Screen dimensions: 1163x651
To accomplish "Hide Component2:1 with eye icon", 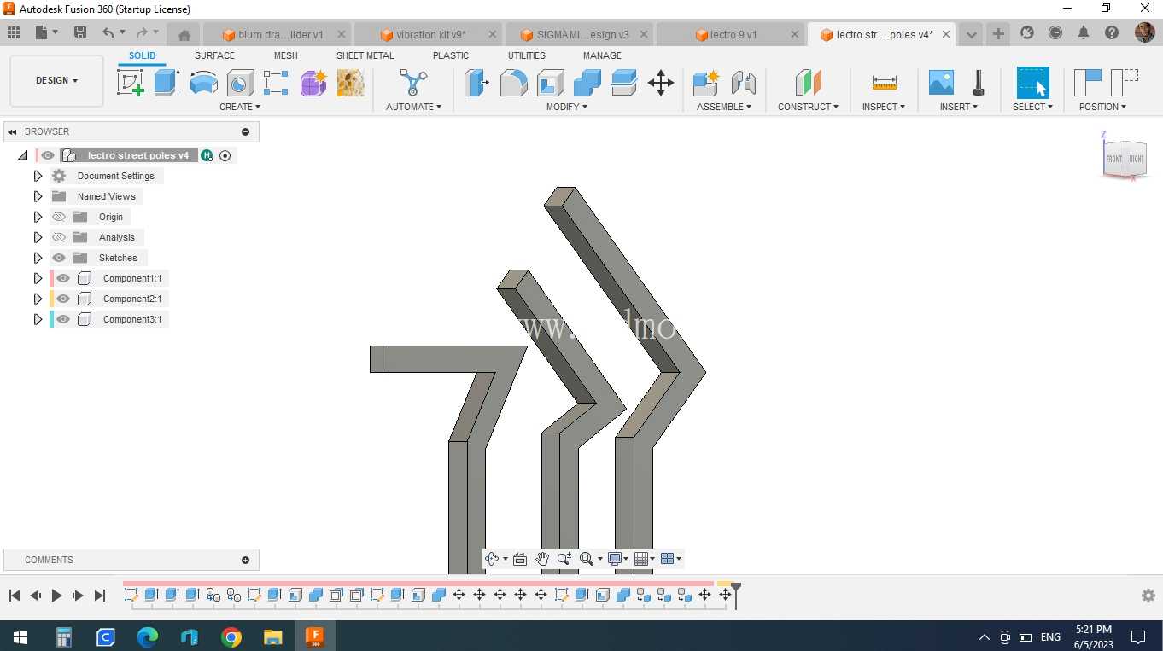I will 63,299.
